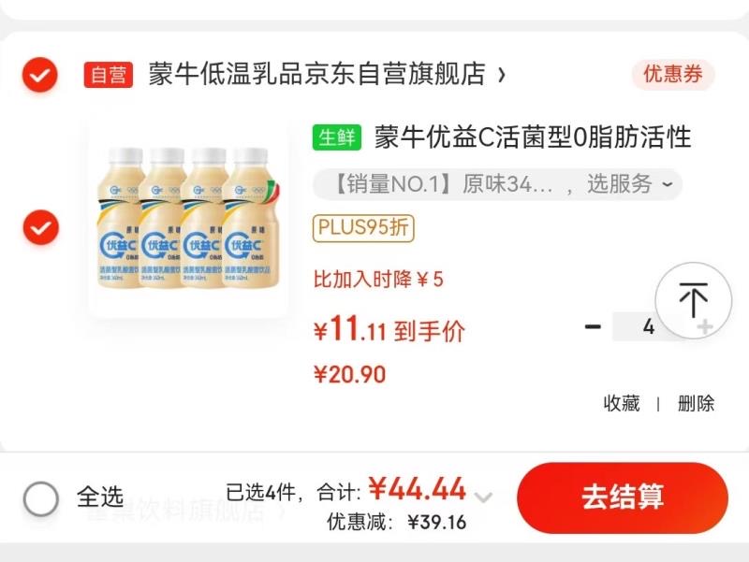Tap the PLUS95折 discount badge
Screen dimensions: 749x562
point(363,228)
